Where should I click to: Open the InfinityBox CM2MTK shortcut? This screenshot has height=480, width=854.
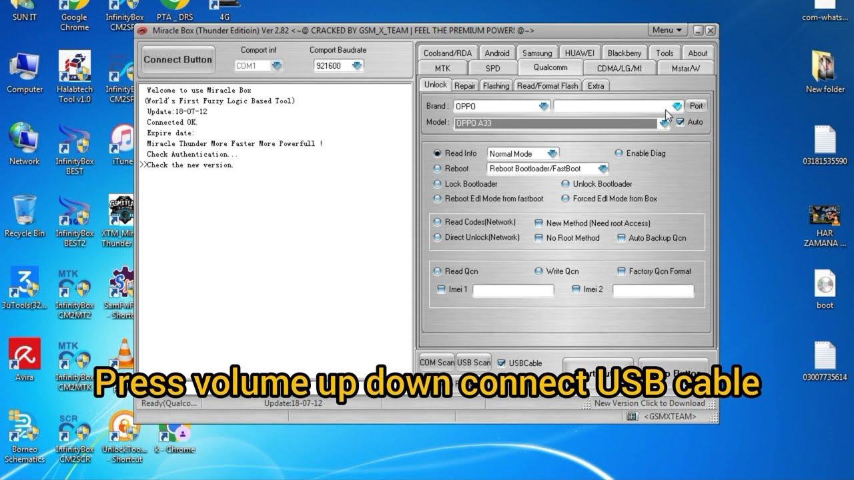[x=75, y=365]
